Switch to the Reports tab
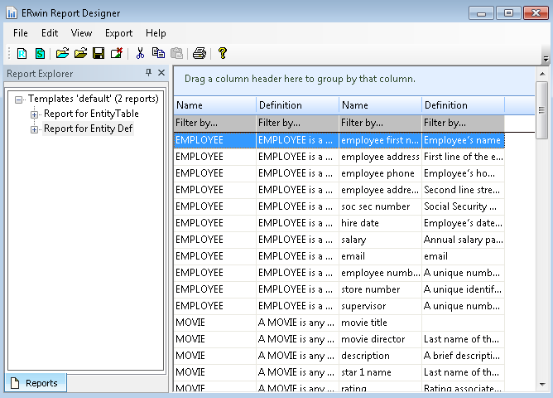 [x=36, y=383]
